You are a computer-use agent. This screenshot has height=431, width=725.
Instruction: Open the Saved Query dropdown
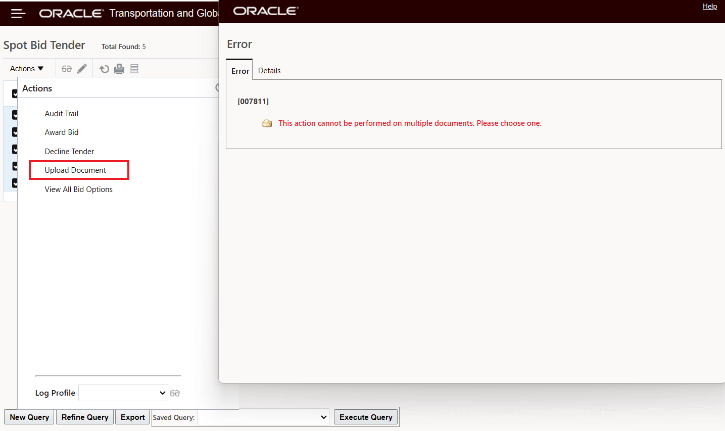click(263, 417)
